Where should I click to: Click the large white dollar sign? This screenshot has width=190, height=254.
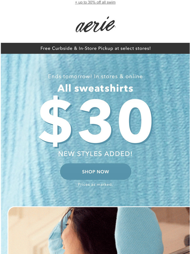click(x=55, y=121)
